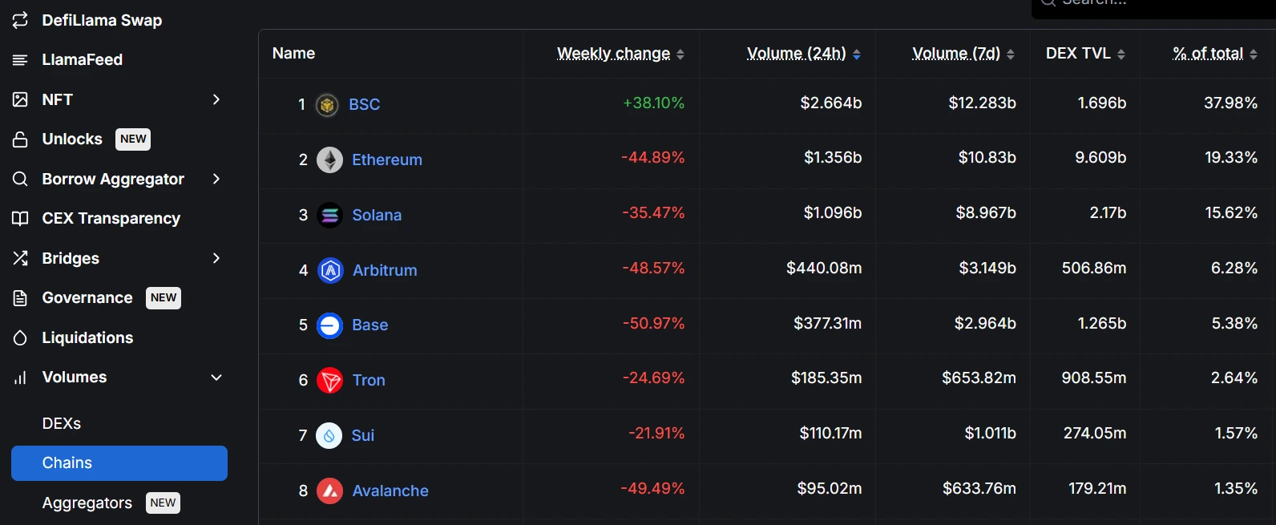Click the Borrow Aggregator magnifier icon
Image resolution: width=1276 pixels, height=525 pixels.
pyautogui.click(x=21, y=179)
